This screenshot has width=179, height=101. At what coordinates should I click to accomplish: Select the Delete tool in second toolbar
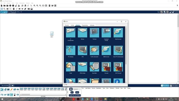click(x=8, y=9)
